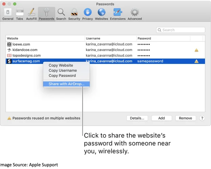Open AutoFill preferences
Image resolution: width=211 pixels, height=169 pixels.
click(x=31, y=14)
